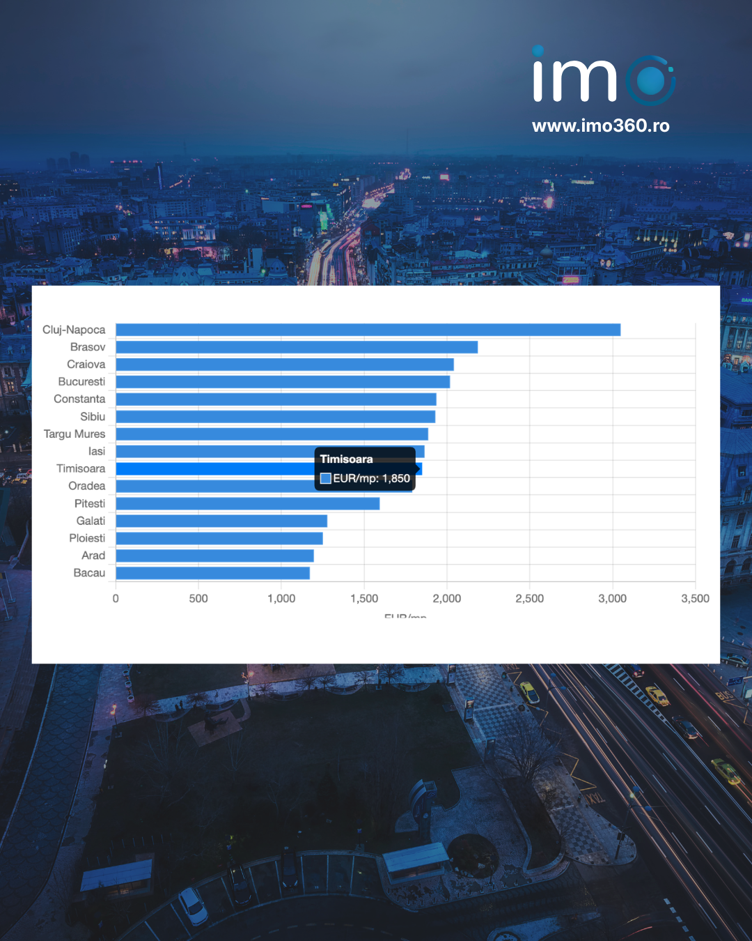
Task: Select the Craiova bar
Action: coord(285,365)
